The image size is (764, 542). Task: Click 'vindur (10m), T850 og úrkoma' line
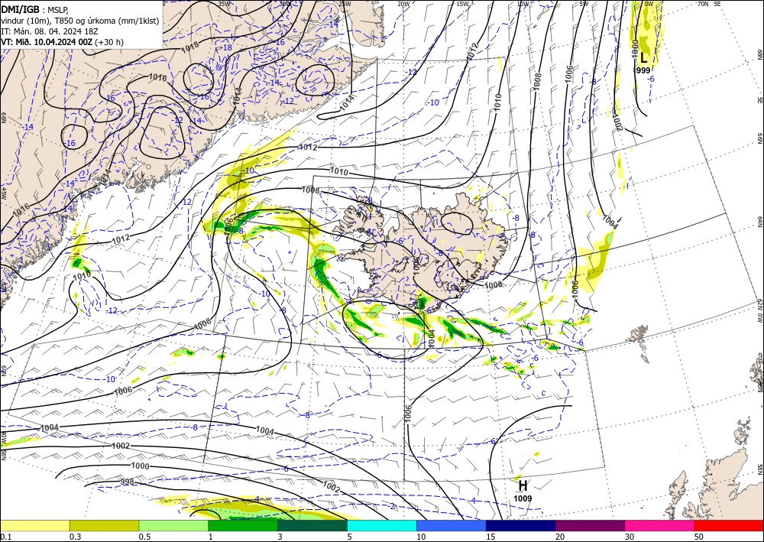pos(80,21)
